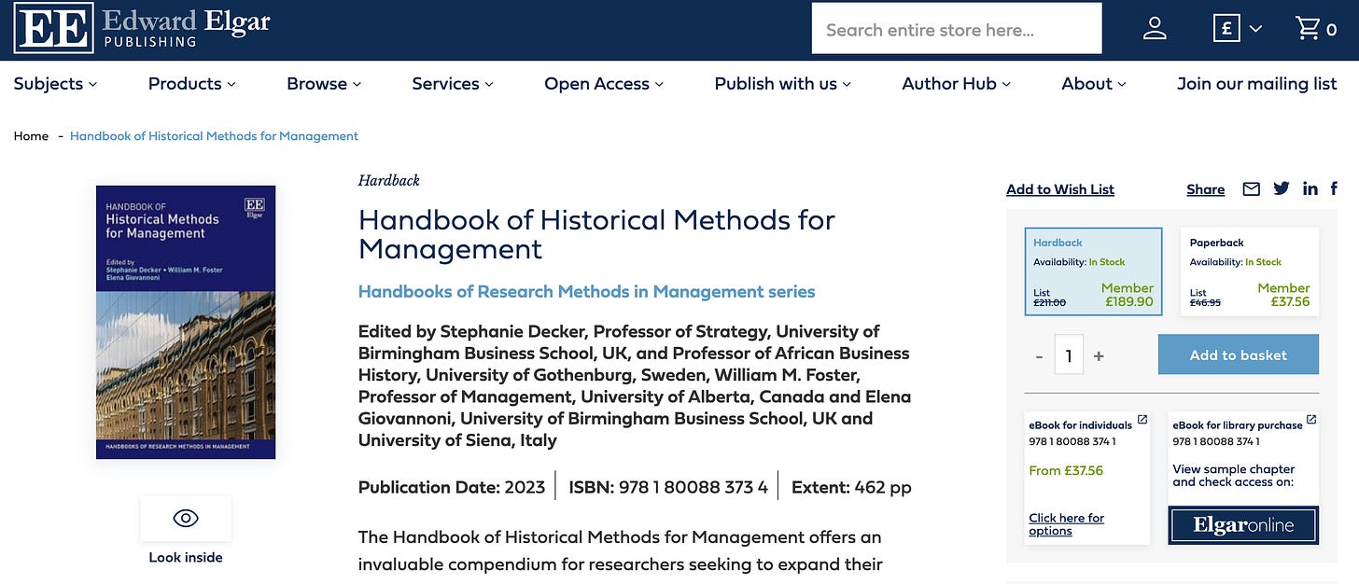Share on Facebook icon
Screen dimensions: 1359x584
[x=1335, y=188]
